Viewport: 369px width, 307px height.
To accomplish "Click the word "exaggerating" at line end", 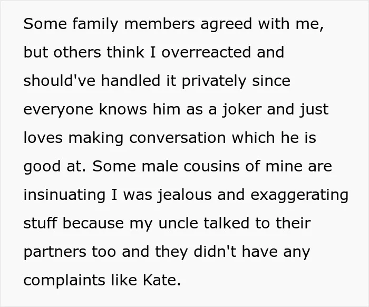I will 299,195.
